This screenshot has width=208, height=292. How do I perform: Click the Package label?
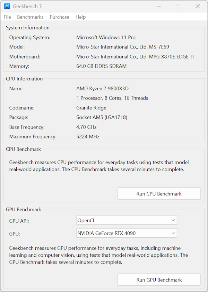(19, 117)
